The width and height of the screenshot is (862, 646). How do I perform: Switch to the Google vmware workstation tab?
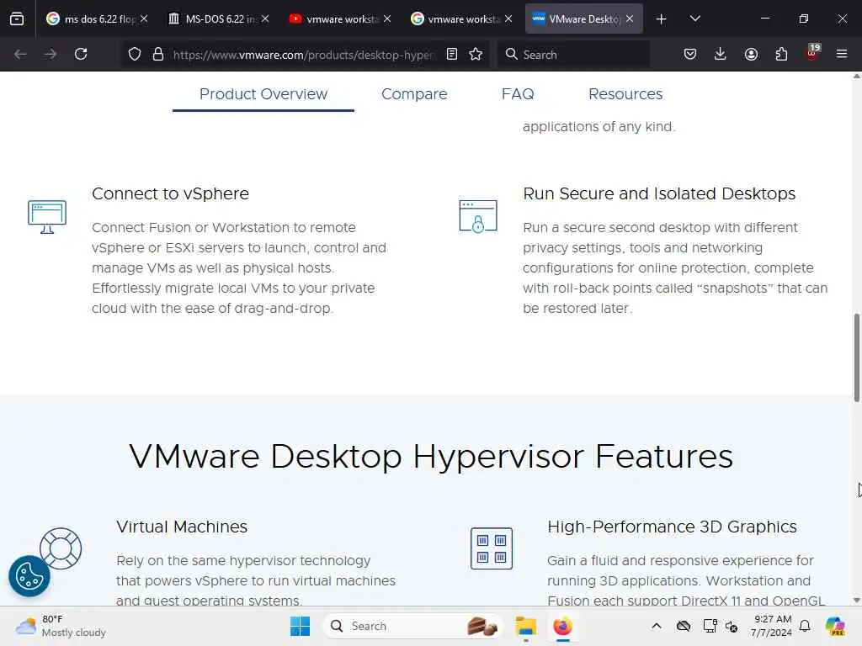click(x=460, y=19)
